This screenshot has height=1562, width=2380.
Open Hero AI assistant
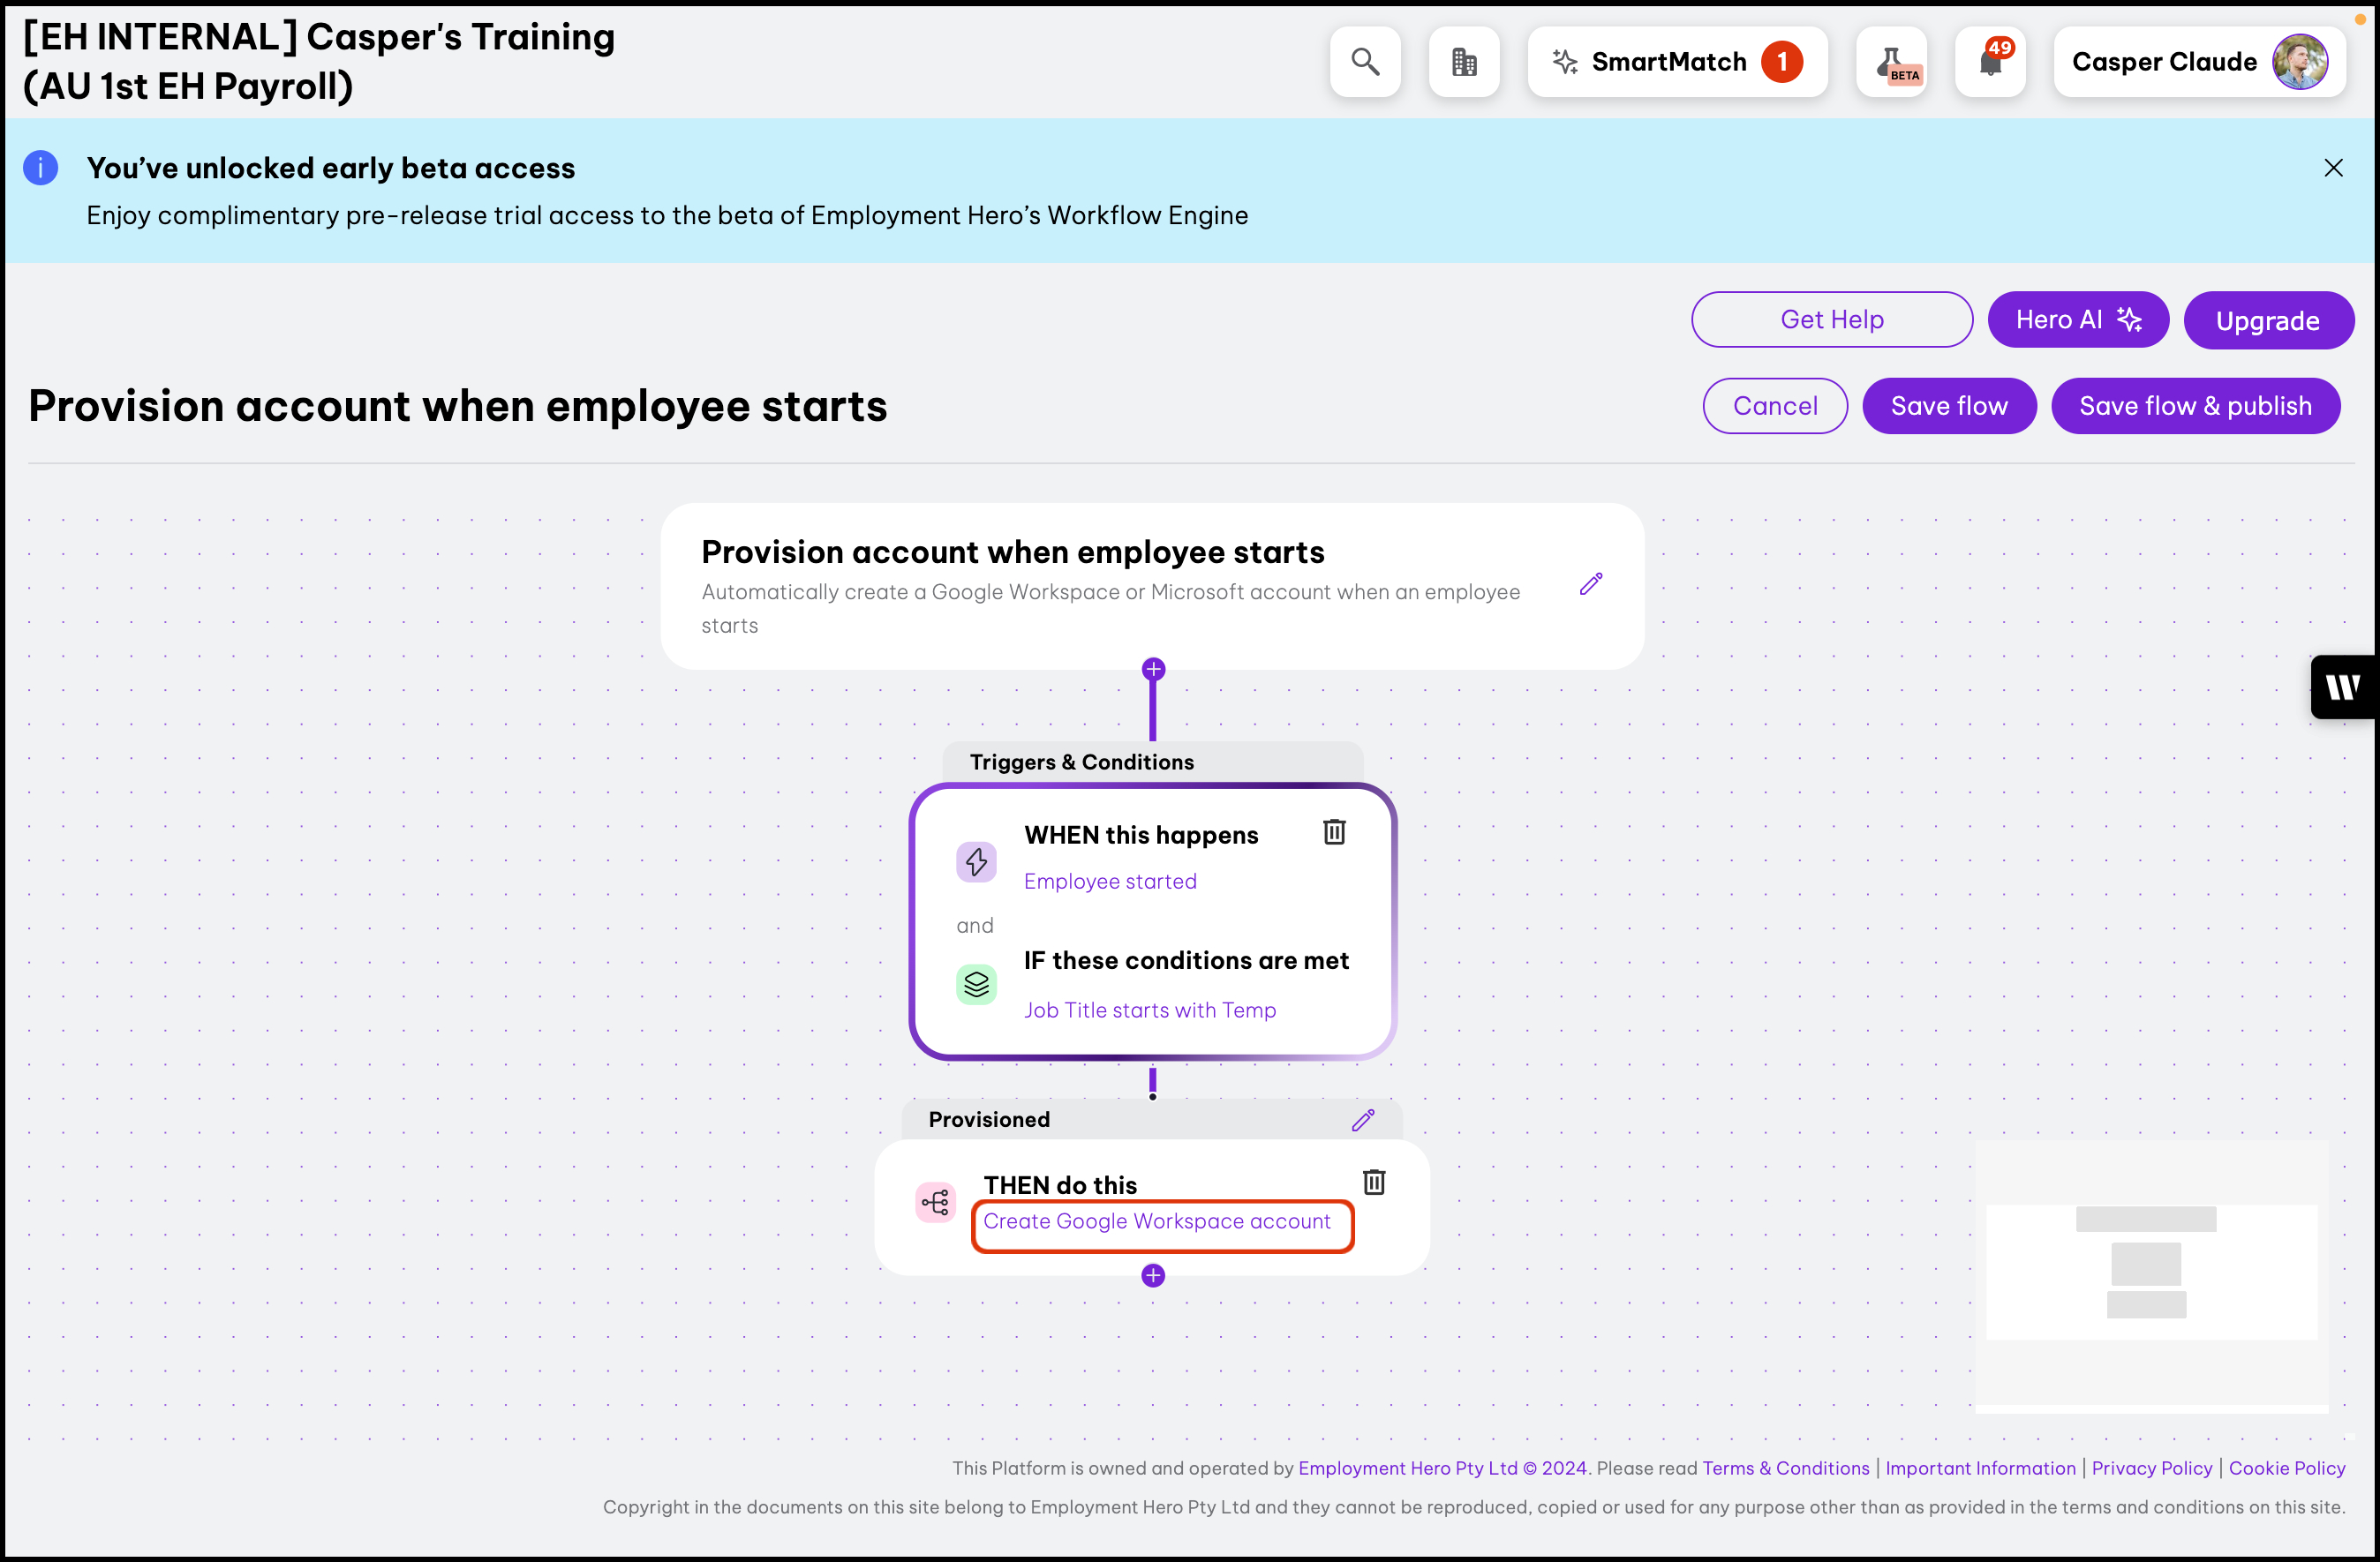coord(2077,319)
